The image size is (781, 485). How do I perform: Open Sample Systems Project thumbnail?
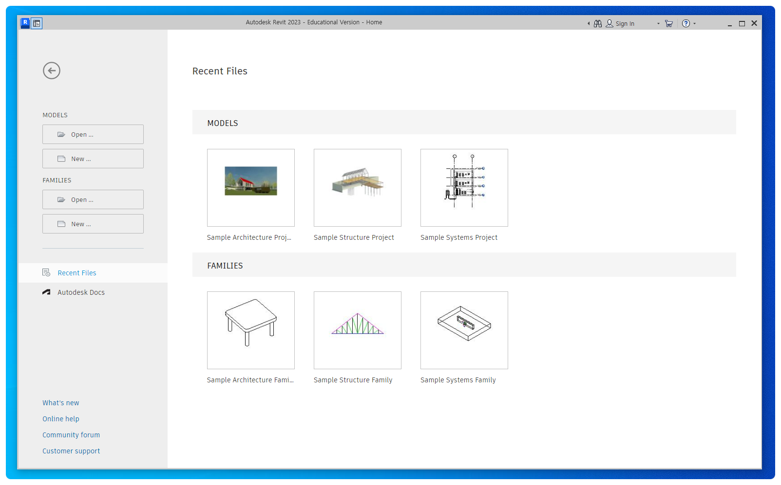pyautogui.click(x=464, y=188)
